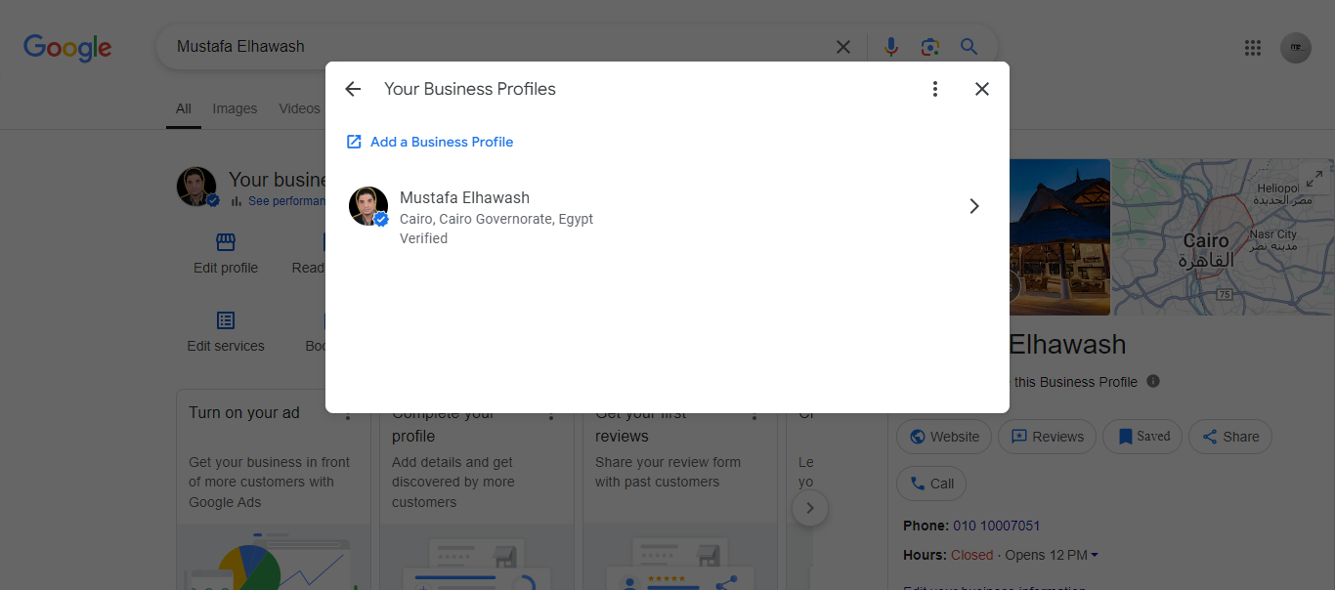Click the Edit services button
The height and width of the screenshot is (590, 1335).
coord(226,331)
